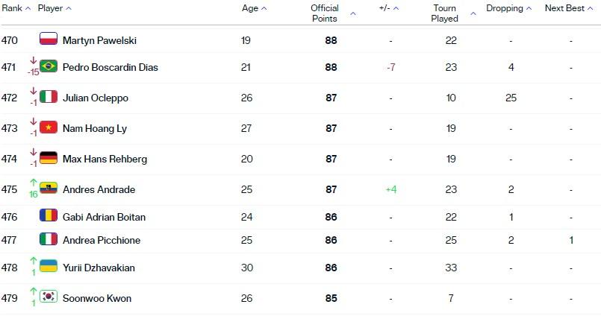The image size is (601, 316).
Task: Click the South Korea flag beside Soonwoo Kwon
Action: [49, 297]
